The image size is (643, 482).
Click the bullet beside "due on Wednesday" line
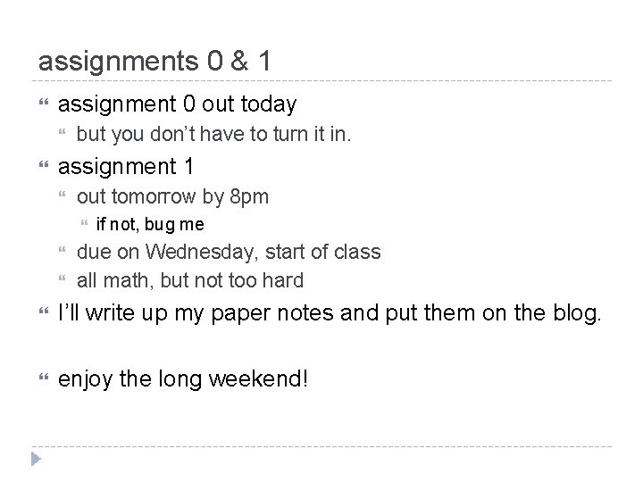[63, 253]
